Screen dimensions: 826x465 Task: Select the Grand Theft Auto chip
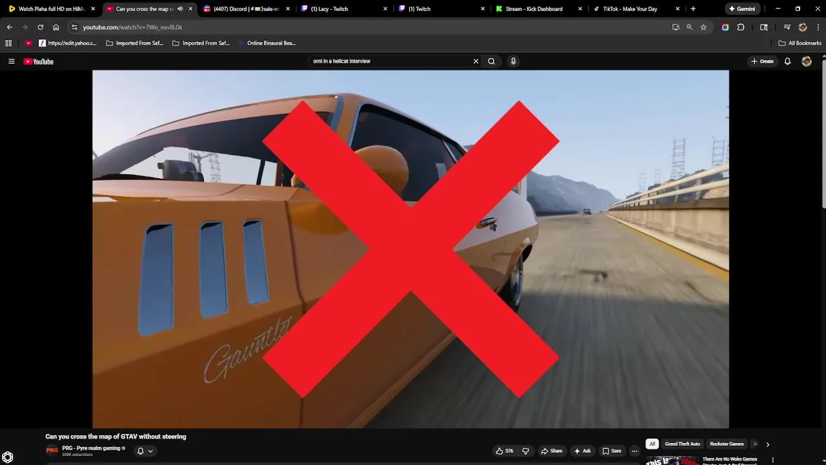click(x=682, y=444)
